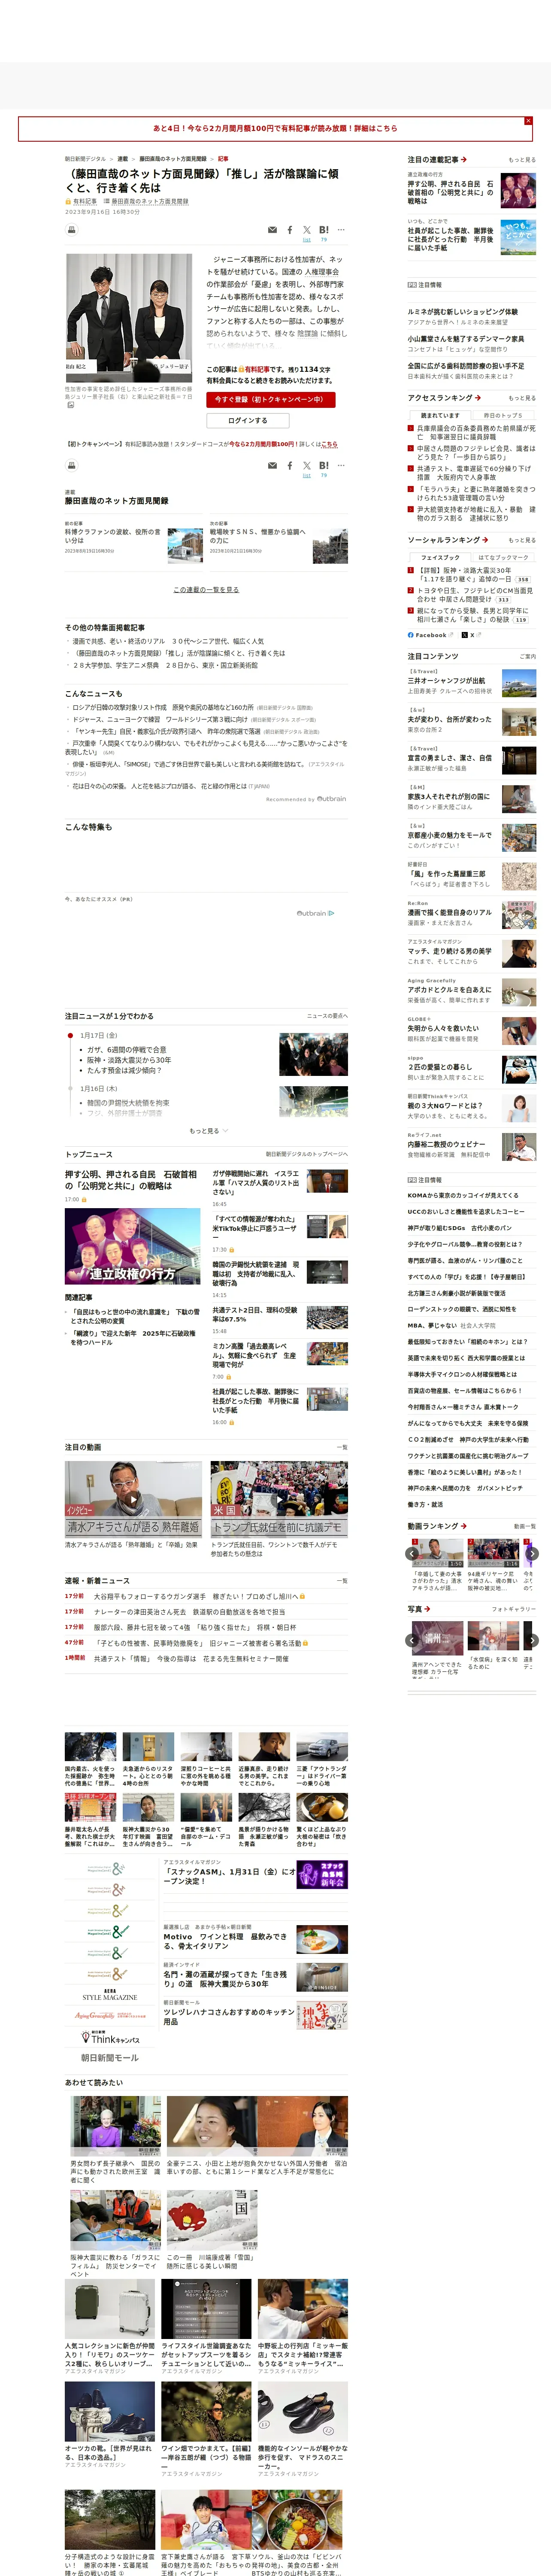551x2576 pixels.
Task: Click enlarge-image icon under photo caption
Action: (70, 405)
